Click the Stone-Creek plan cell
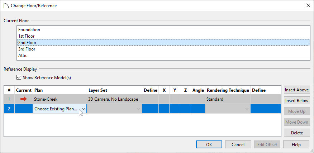314x153 pixels. 60,99
